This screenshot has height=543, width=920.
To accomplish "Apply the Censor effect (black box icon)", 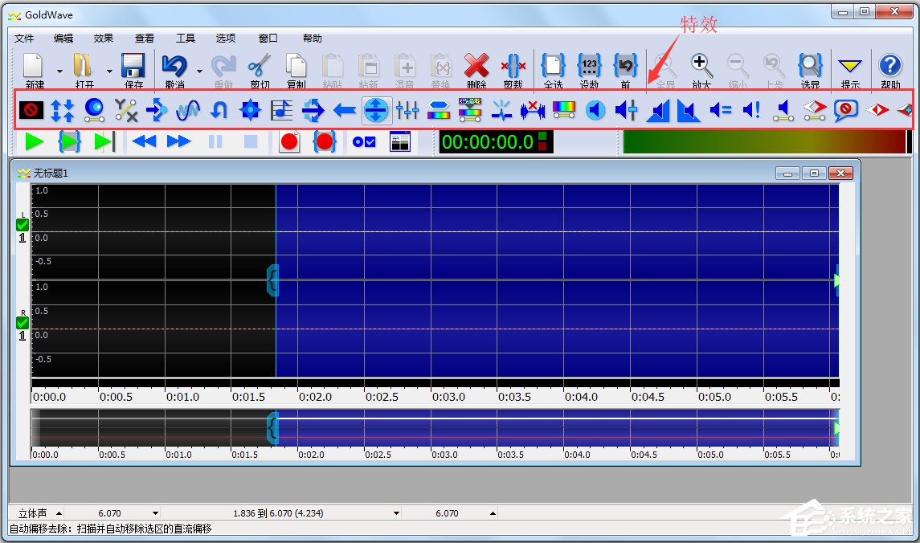I will pos(31,110).
